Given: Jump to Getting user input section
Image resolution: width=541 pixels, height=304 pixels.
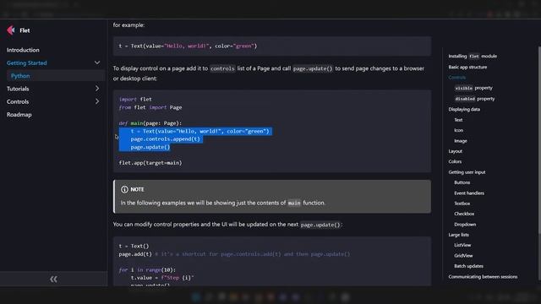Looking at the screenshot, I should (467, 172).
